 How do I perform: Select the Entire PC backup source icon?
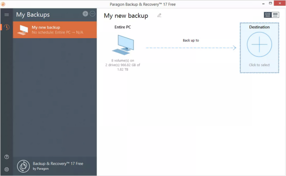[x=123, y=45]
